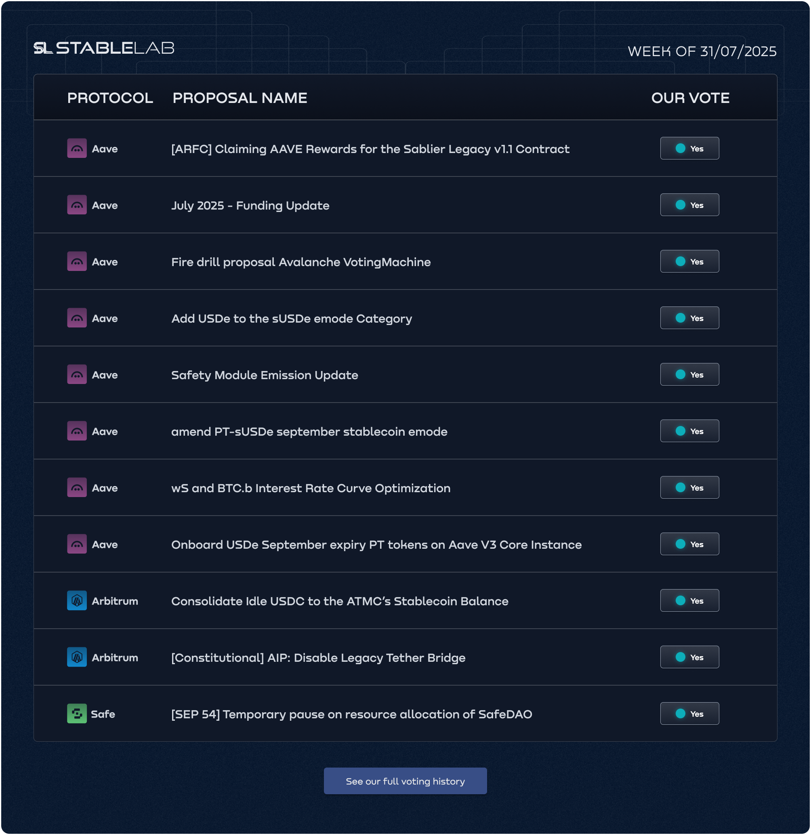The height and width of the screenshot is (835, 811).
Task: Open Consolidate Idle USDC to ATMC's Stablecoin Balance
Action: click(x=340, y=601)
